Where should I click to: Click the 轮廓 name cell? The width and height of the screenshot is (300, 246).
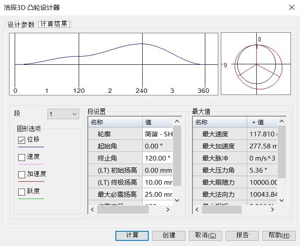click(115, 134)
